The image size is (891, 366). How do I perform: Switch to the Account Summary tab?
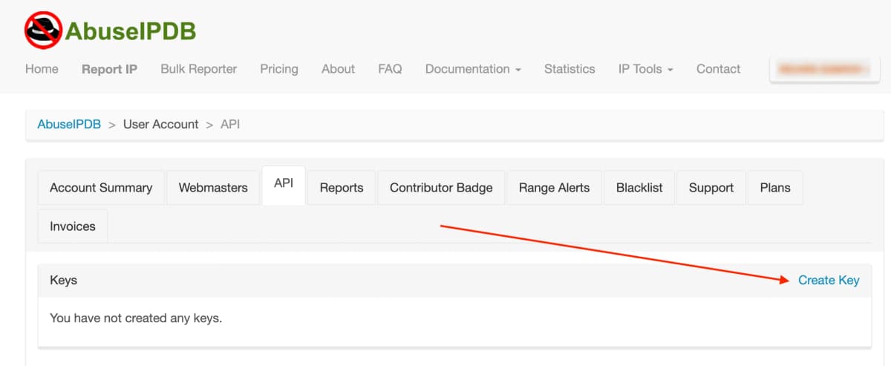(101, 188)
